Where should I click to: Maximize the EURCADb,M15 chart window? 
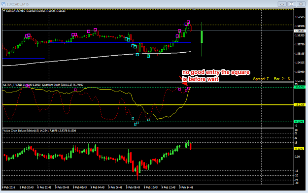pos(292,4)
